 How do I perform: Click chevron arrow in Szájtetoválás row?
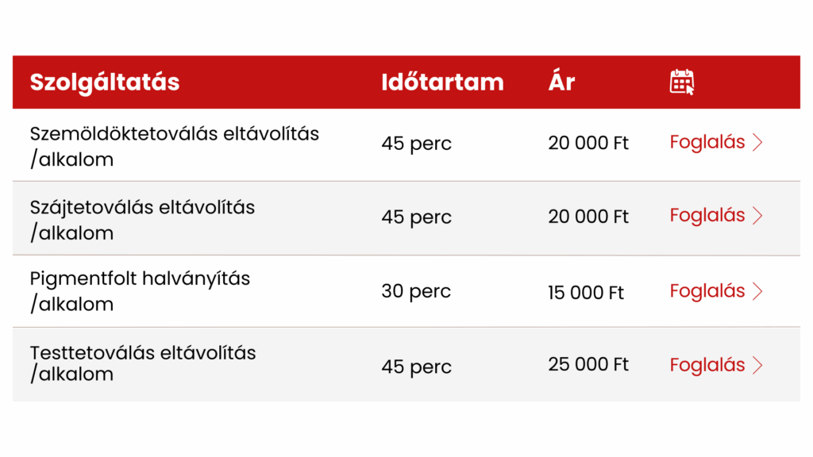757,216
